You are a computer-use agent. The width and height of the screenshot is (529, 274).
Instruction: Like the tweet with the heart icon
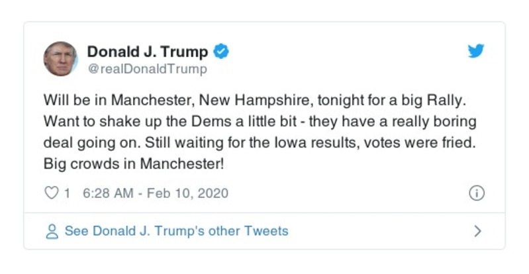pos(51,193)
